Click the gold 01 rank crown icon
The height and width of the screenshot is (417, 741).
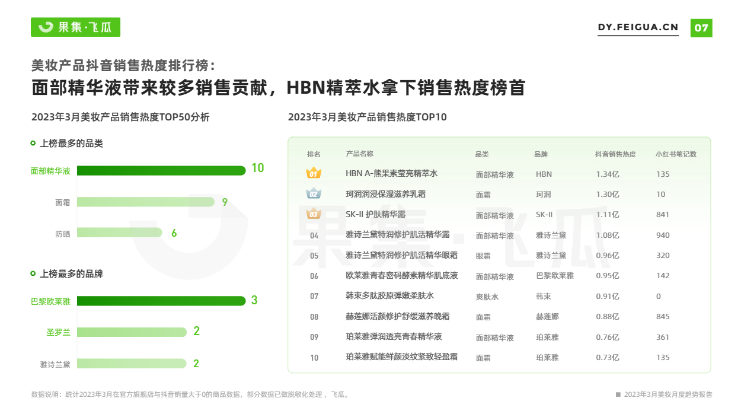314,173
